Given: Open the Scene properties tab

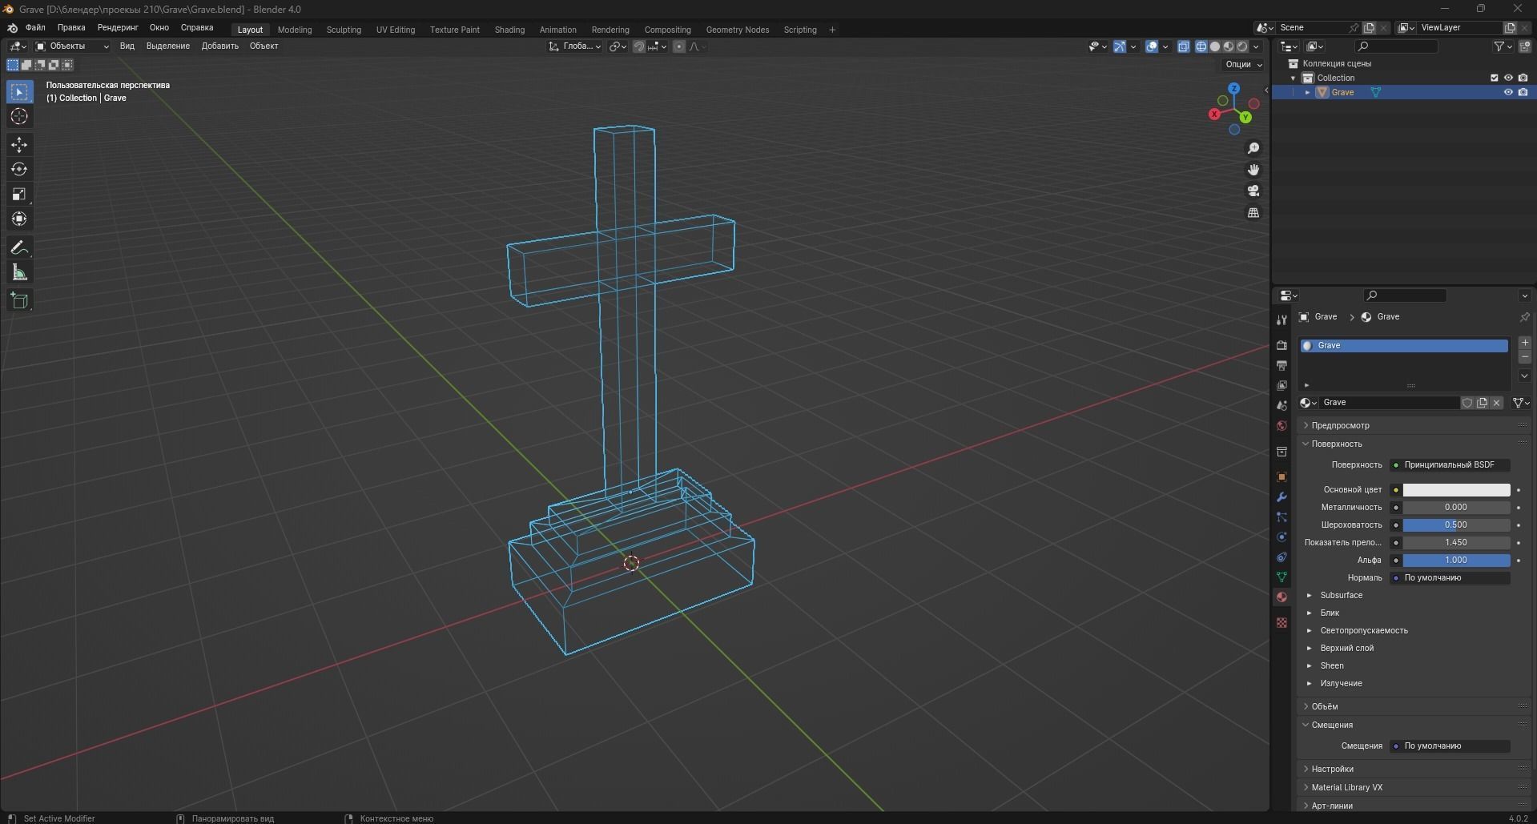Looking at the screenshot, I should (1282, 406).
